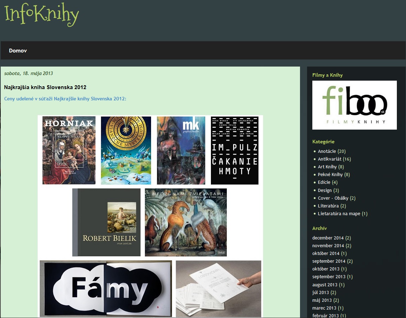Open the december 2014 archive
This screenshot has height=318, width=406.
tap(328, 238)
